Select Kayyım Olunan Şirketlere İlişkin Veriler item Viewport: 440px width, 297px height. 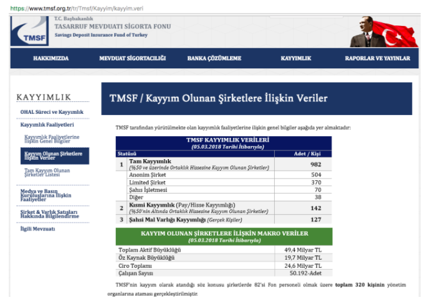pos(53,155)
